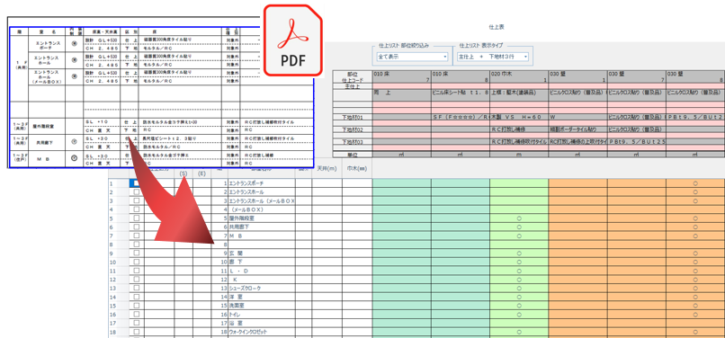
Task: Toggle the checkbox for row 5 屋外階段室
Action: 137,218
